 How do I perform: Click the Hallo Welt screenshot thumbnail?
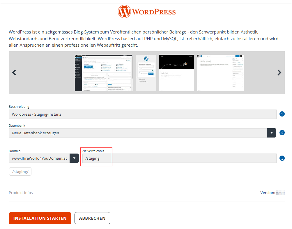click(x=220, y=72)
